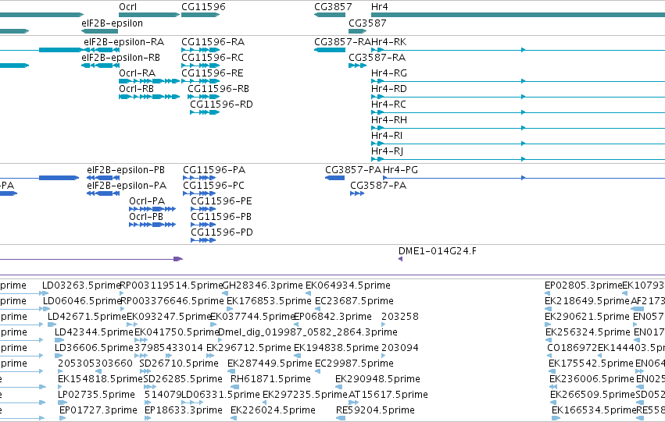
Task: Open the Ocrl-PA protein label
Action: click(147, 201)
